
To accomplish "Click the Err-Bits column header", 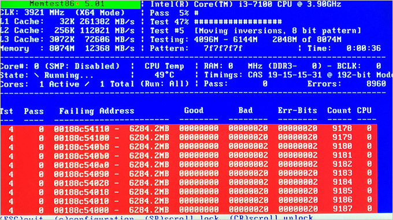I will (x=297, y=111).
